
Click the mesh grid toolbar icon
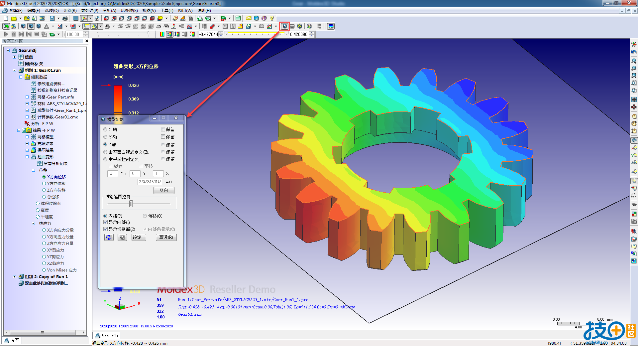(76, 18)
